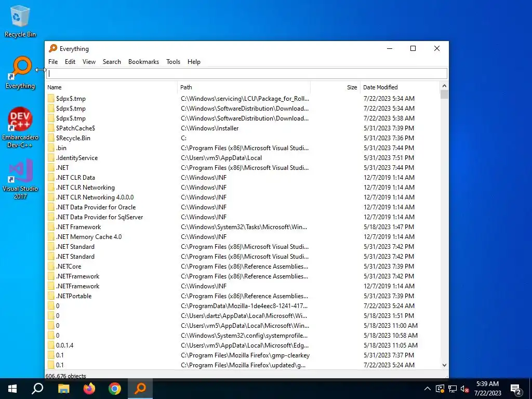The width and height of the screenshot is (532, 399).
Task: Click the vertical scrollbar thumb
Action: 444,94
